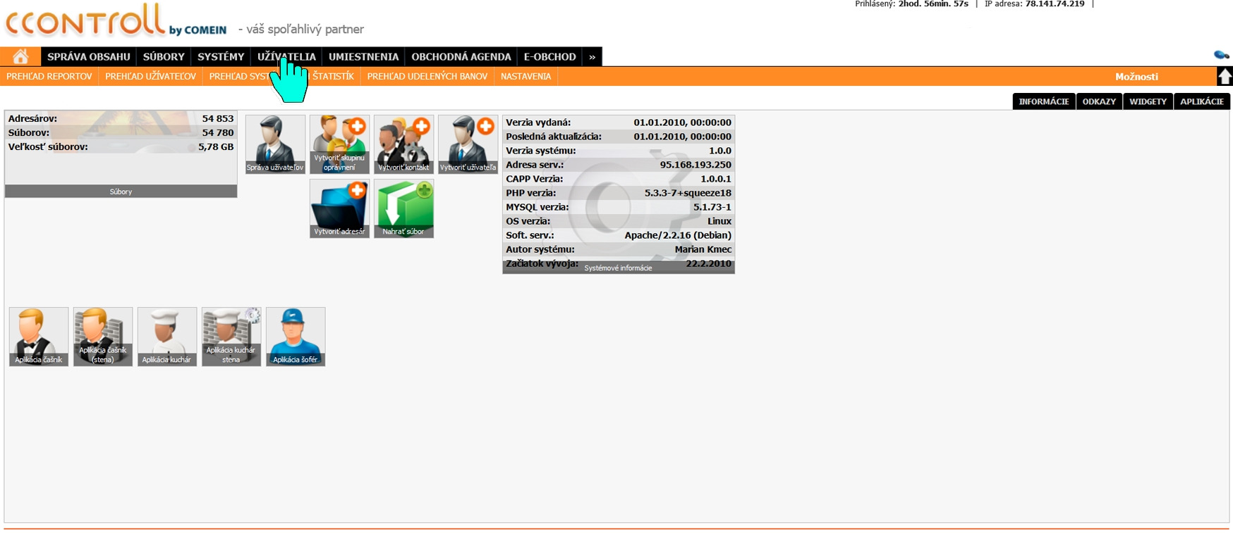Collapse options with the up arrow icon
Screen dimensions: 1233x533
point(1225,76)
